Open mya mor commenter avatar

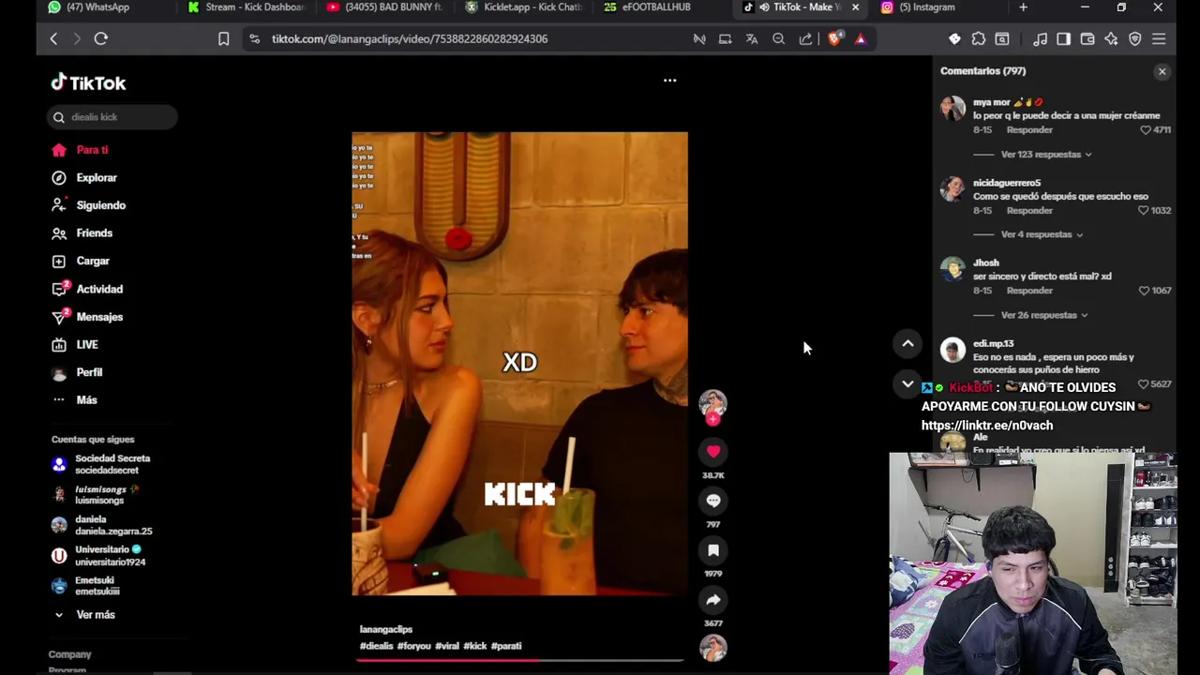point(952,108)
